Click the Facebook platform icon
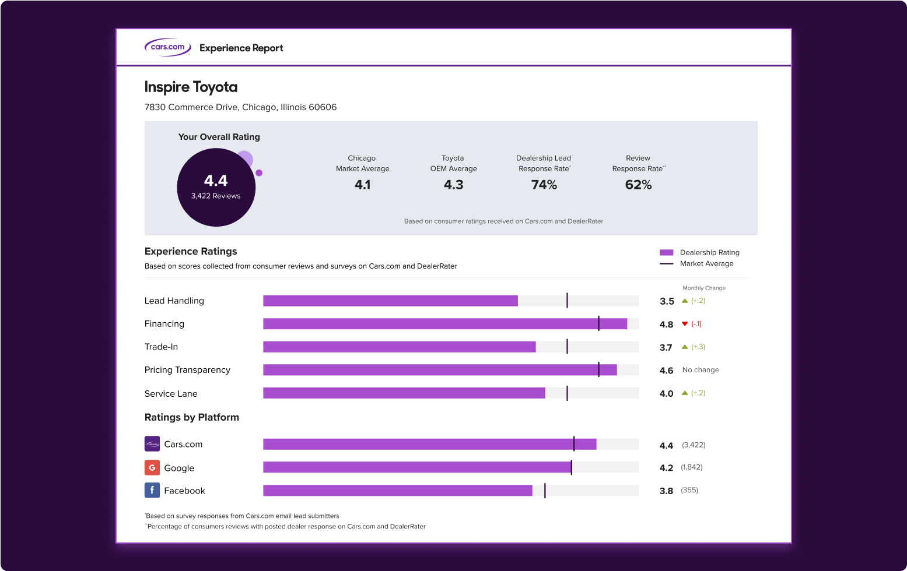Viewport: 907px width, 571px height. coord(152,490)
